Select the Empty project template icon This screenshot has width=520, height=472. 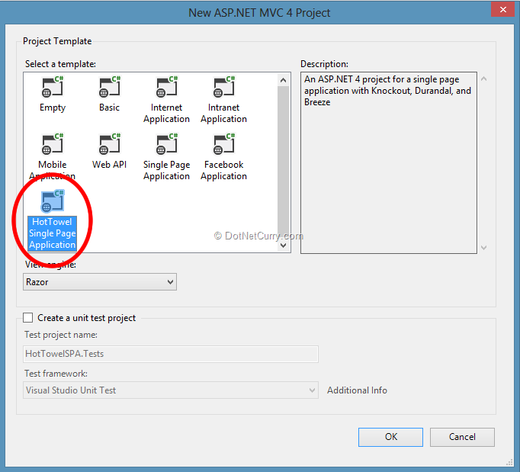click(53, 87)
